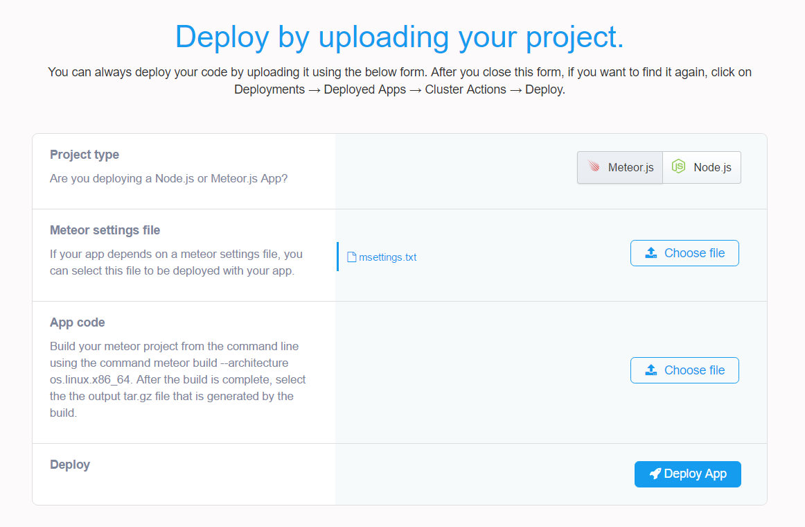Choose file for App code

pos(684,370)
